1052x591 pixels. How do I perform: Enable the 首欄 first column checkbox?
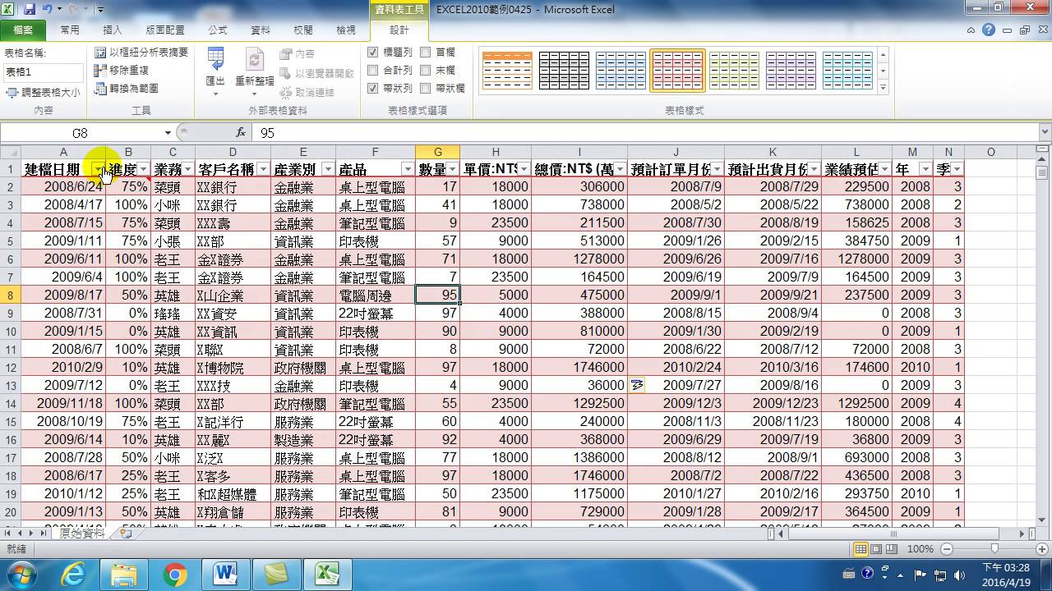coord(426,52)
